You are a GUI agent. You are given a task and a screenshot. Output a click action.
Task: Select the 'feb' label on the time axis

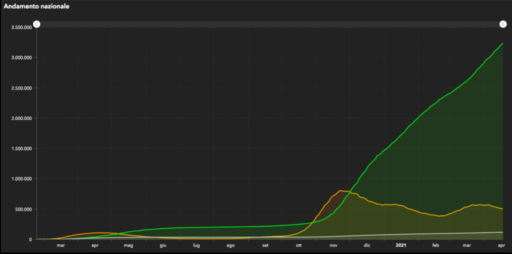coord(435,245)
